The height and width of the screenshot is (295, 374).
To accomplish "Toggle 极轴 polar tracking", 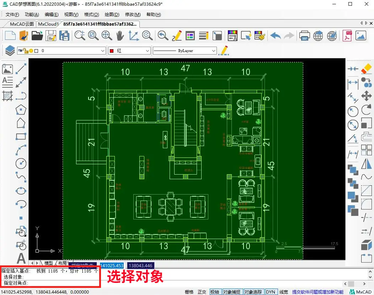I will point(215,292).
